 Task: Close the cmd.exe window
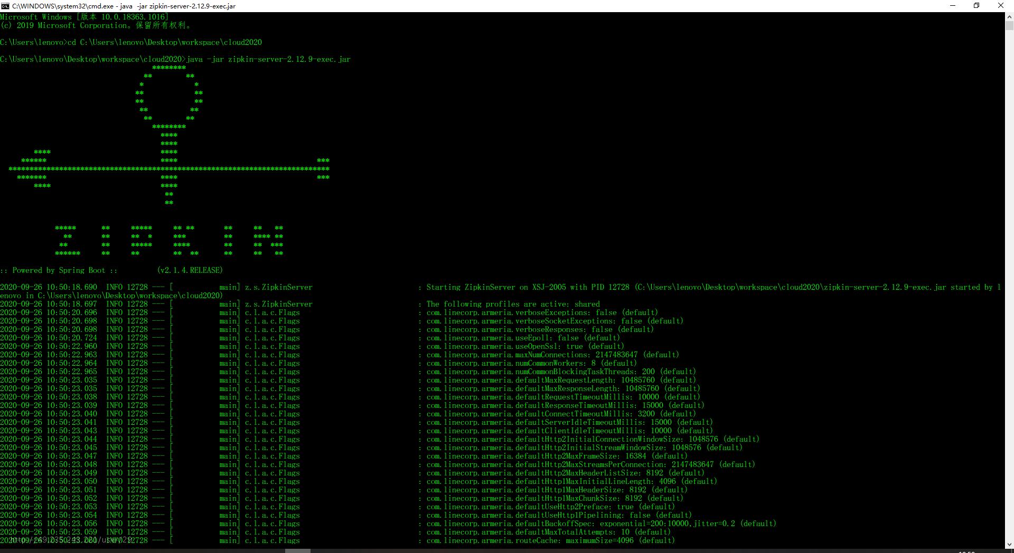coord(1000,6)
